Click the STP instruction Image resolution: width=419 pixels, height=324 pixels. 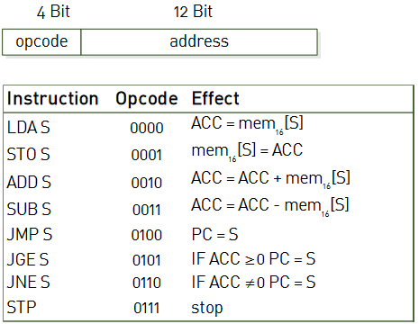point(22,307)
